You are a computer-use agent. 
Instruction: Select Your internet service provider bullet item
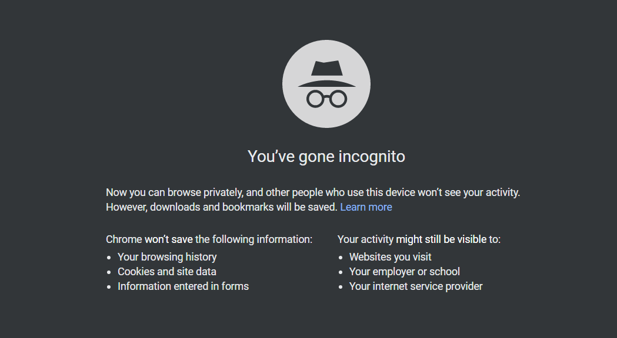click(416, 286)
